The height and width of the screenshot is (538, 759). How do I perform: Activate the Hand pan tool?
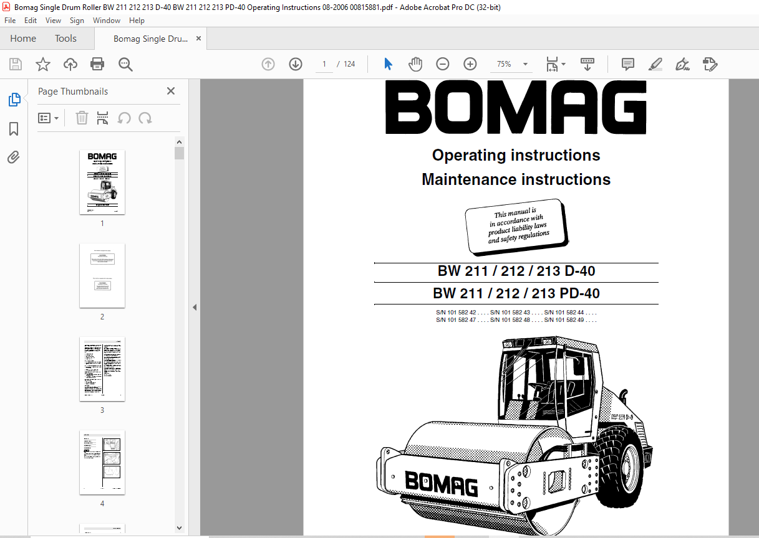pyautogui.click(x=415, y=64)
